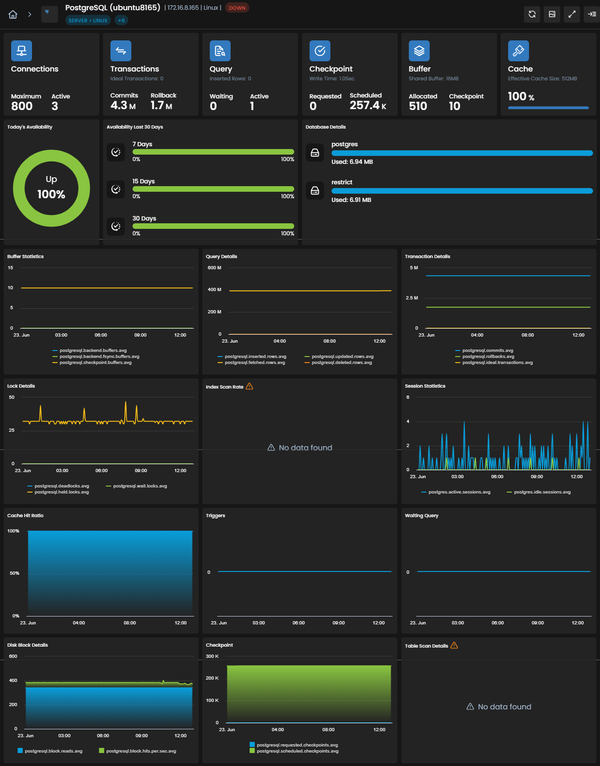Expand the +6 additional tags badge
The image size is (600, 766).
tap(121, 20)
